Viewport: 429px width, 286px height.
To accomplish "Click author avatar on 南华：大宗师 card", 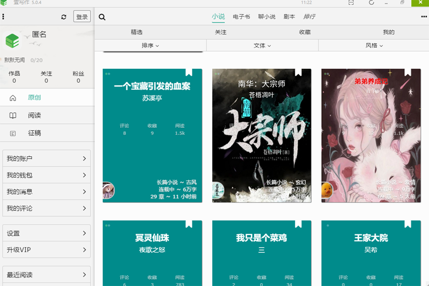I will click(x=218, y=190).
